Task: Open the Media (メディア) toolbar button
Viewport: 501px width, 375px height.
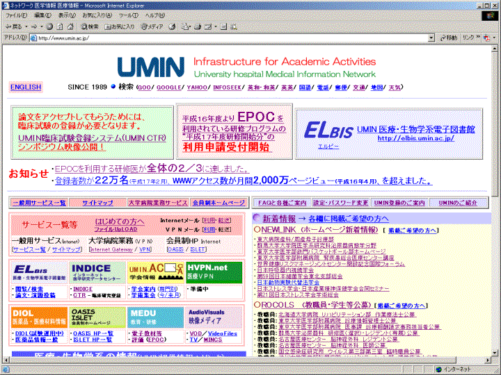Action: pyautogui.click(x=152, y=26)
